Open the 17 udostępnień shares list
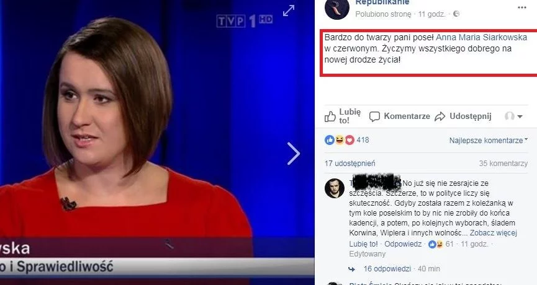537x285 pixels. click(350, 164)
